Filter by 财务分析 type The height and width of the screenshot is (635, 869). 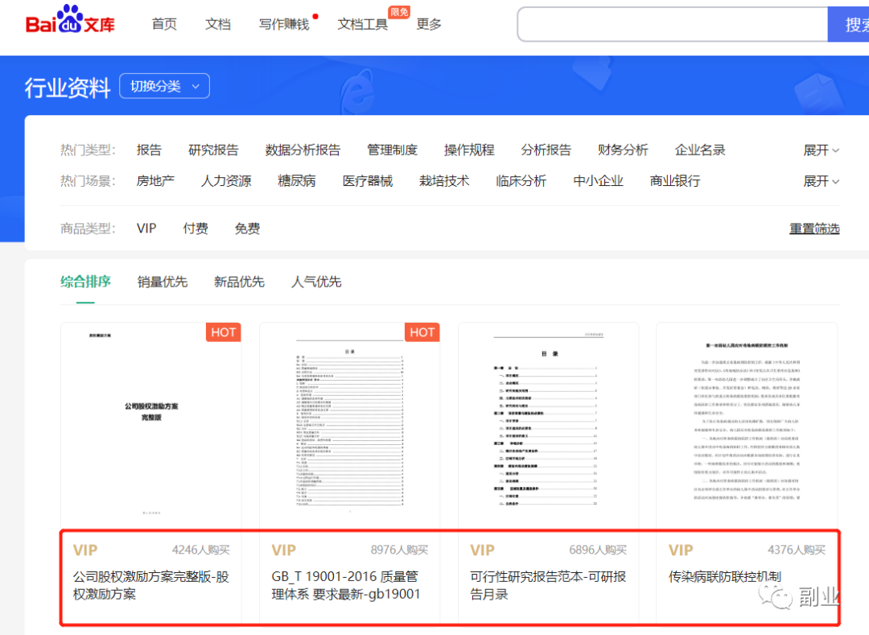(623, 151)
